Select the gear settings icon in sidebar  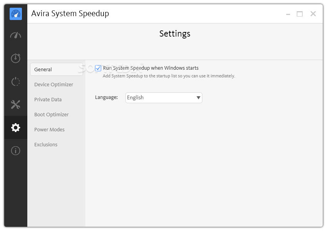[16, 127]
